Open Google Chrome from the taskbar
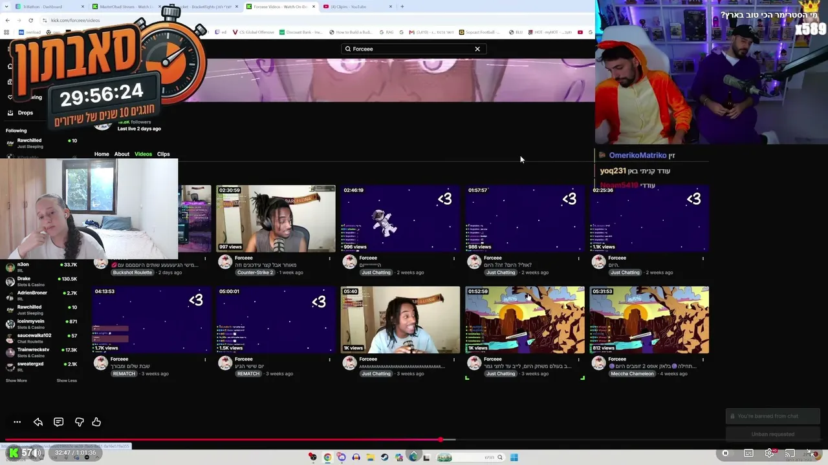Image resolution: width=828 pixels, height=465 pixels. coord(327,457)
